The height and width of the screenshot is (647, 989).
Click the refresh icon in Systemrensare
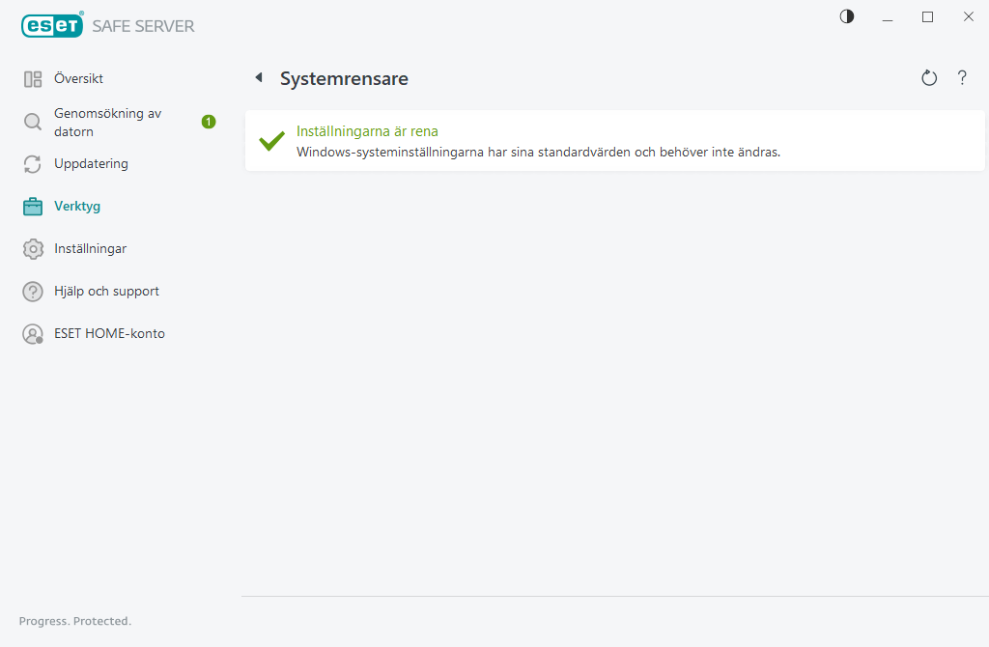pyautogui.click(x=928, y=77)
